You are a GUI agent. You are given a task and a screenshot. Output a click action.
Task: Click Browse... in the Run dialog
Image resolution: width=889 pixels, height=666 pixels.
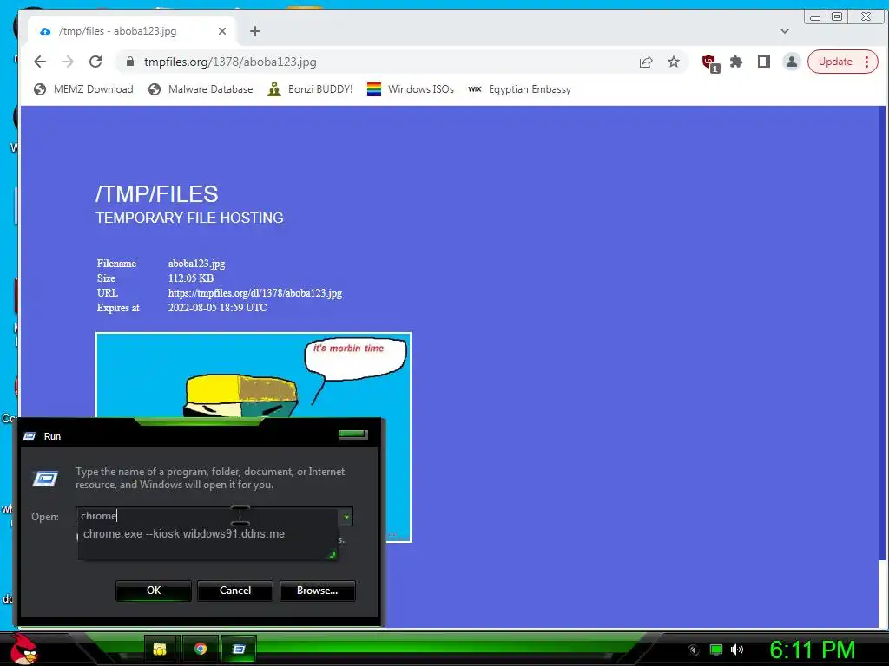click(x=318, y=590)
